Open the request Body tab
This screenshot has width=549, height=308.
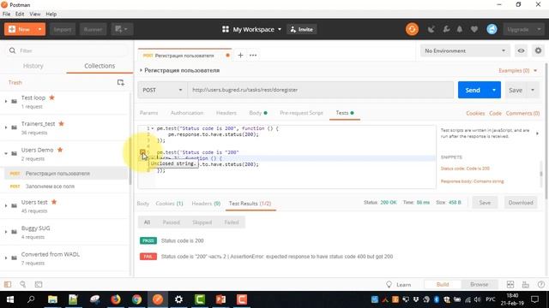pos(257,113)
